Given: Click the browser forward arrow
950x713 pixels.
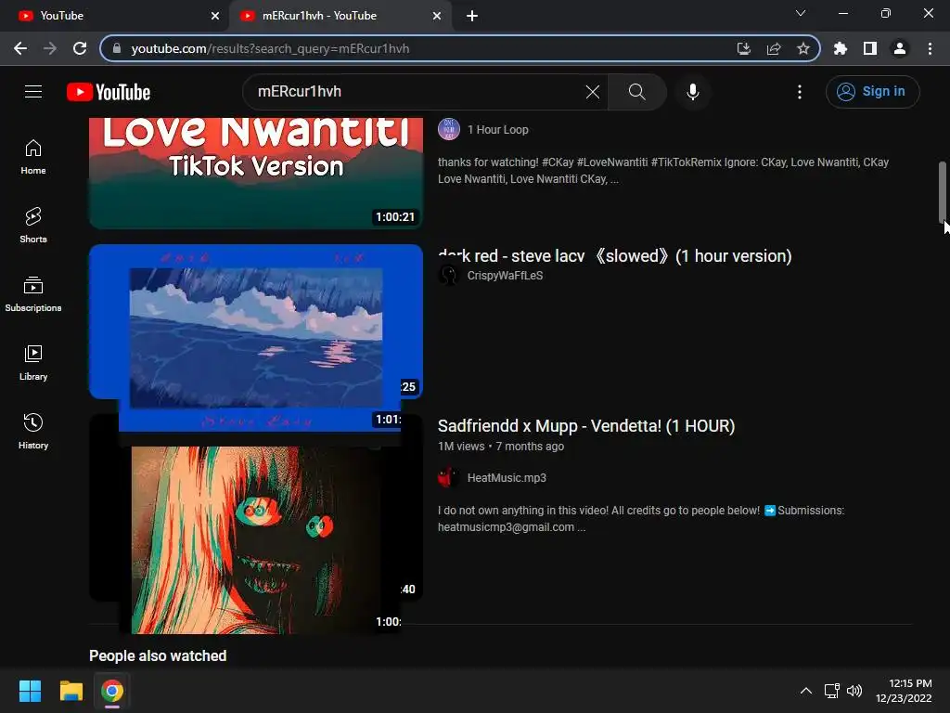Looking at the screenshot, I should (50, 48).
